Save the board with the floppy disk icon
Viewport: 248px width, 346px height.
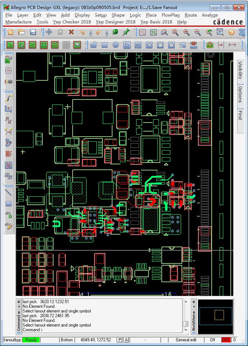point(33,32)
